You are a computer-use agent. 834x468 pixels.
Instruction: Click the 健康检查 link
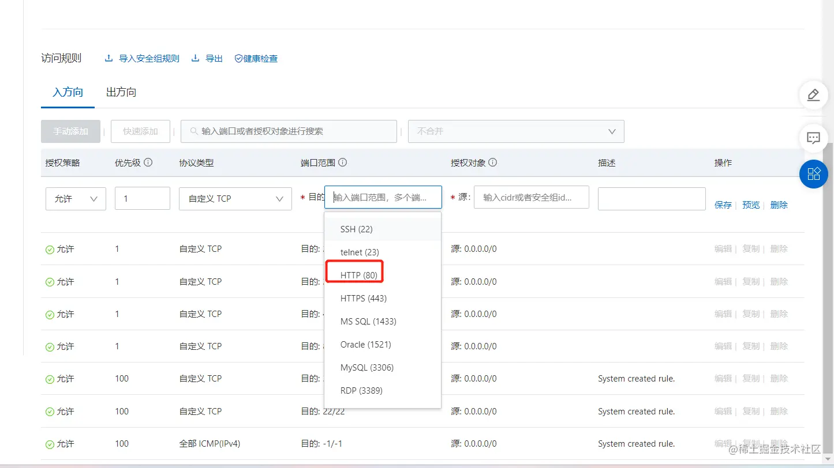tap(260, 59)
